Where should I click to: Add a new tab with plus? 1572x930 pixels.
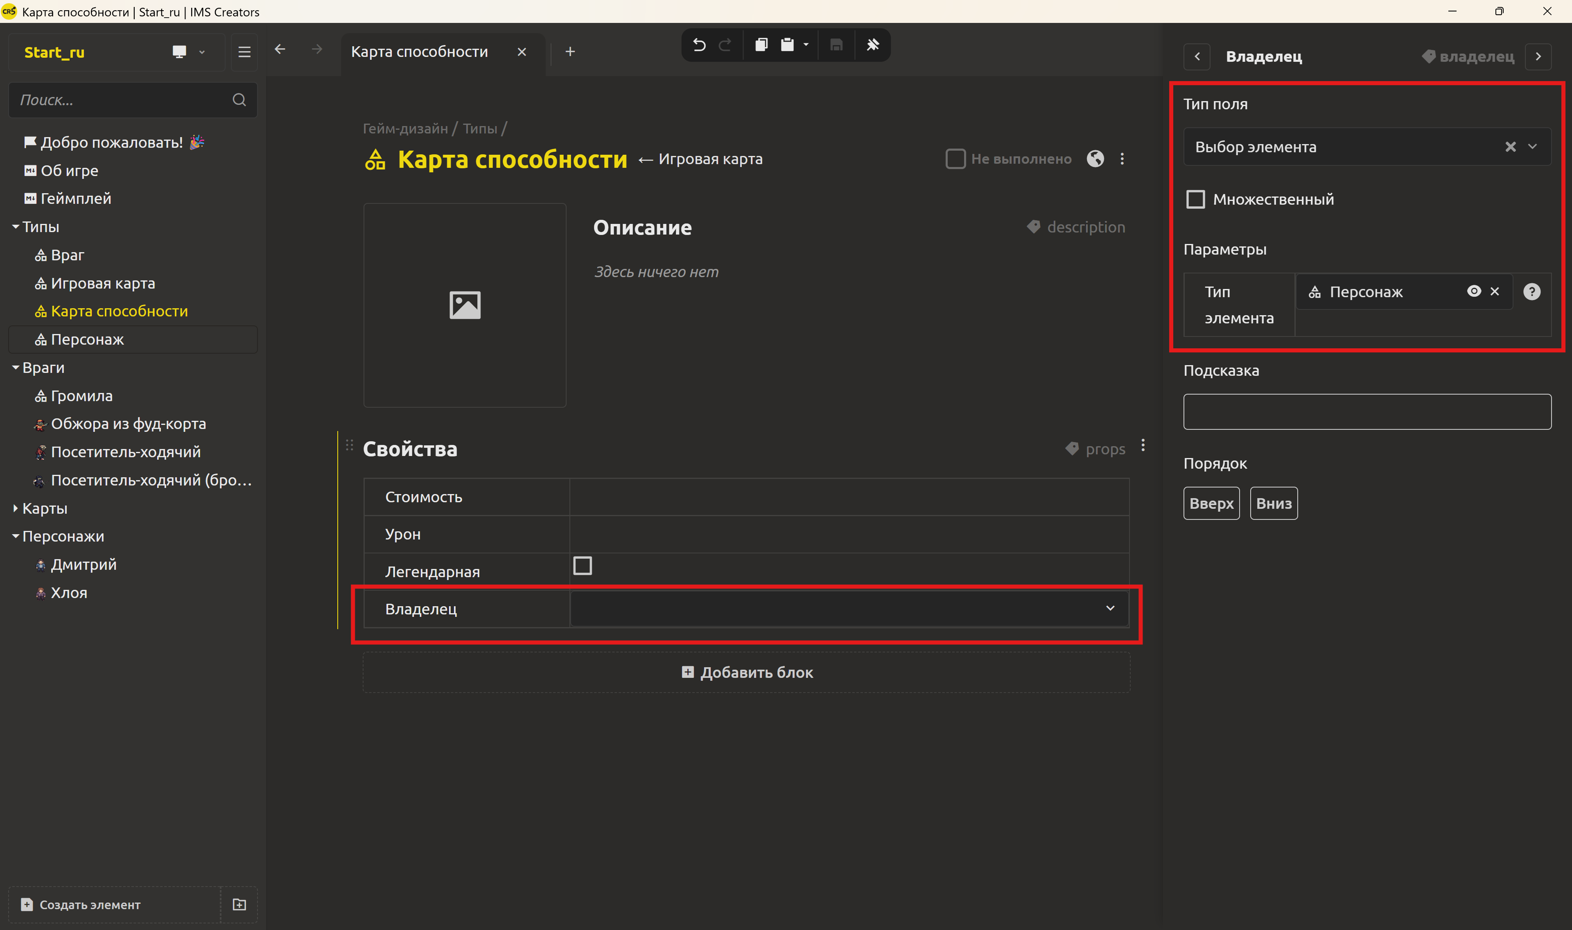click(x=570, y=52)
